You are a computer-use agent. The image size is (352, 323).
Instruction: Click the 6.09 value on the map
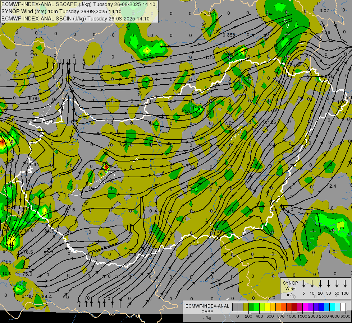click(x=34, y=98)
